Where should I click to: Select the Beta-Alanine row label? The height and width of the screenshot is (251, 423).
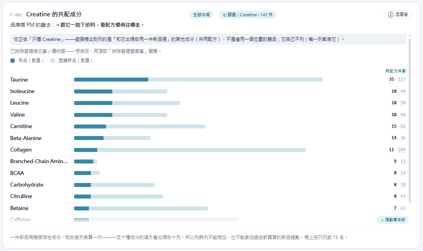tap(26, 138)
